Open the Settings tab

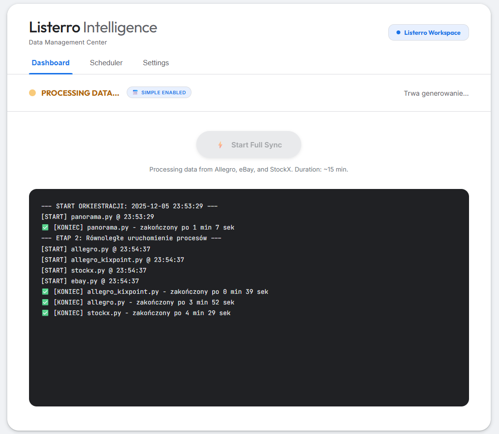(155, 63)
